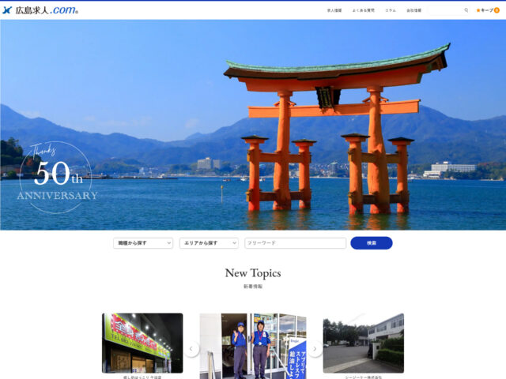Click the New Topics heading
Image resolution: width=506 pixels, height=379 pixels.
(252, 273)
